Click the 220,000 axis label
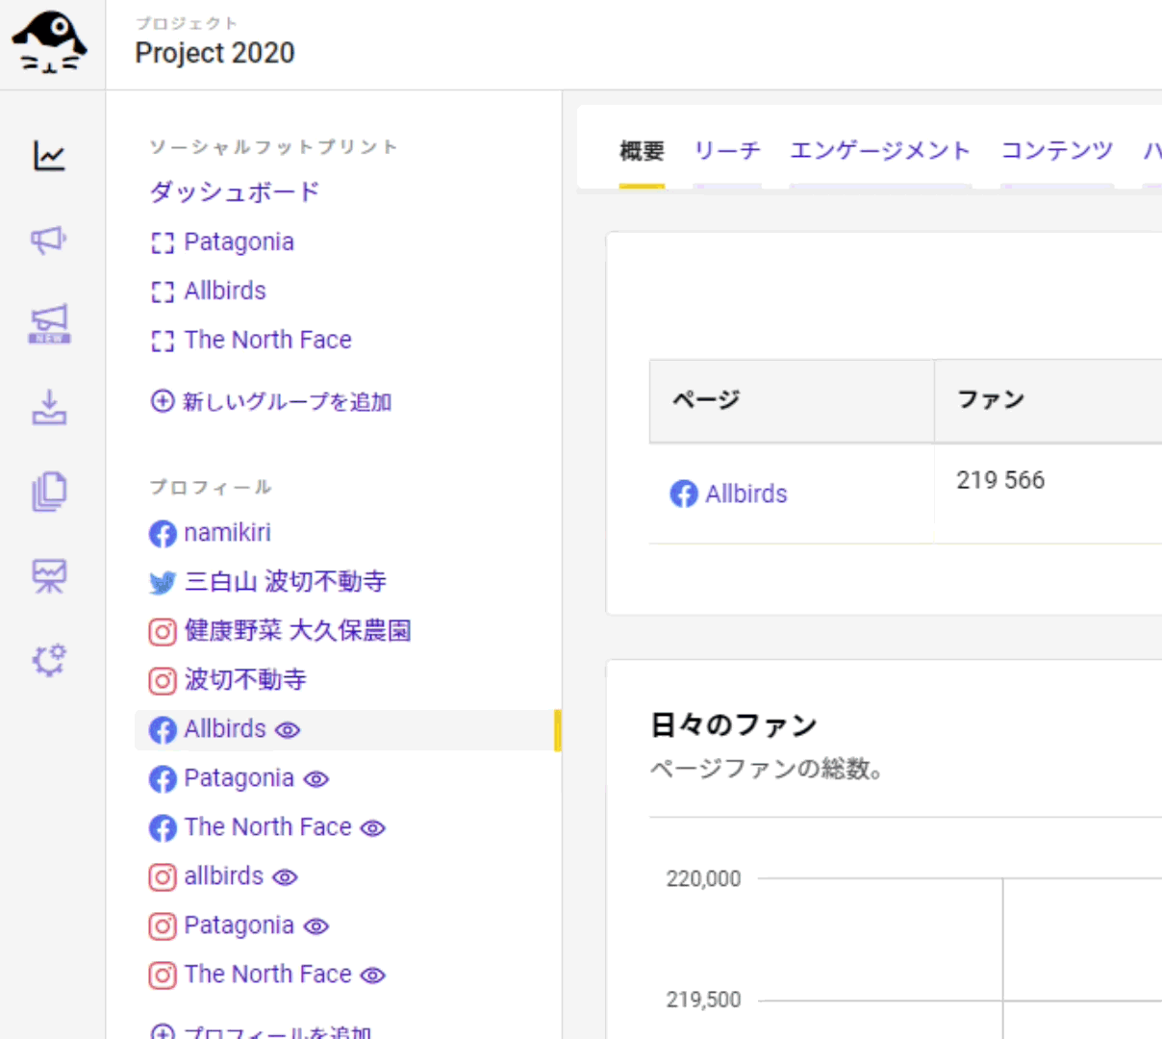 (x=704, y=878)
